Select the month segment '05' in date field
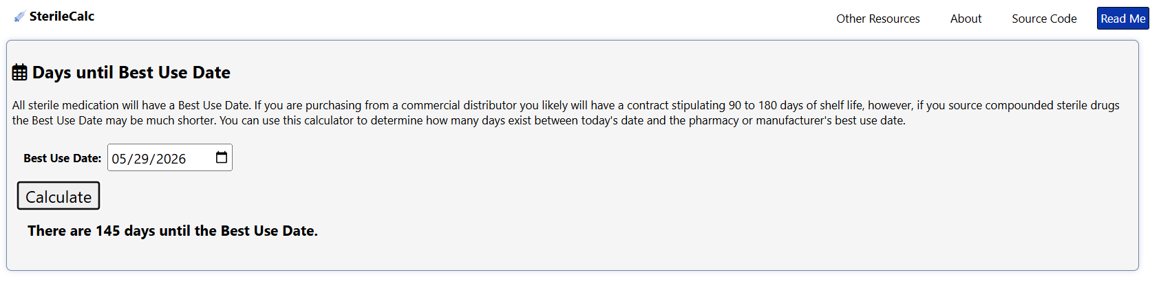Viewport: 1150px width, 299px height. 119,159
